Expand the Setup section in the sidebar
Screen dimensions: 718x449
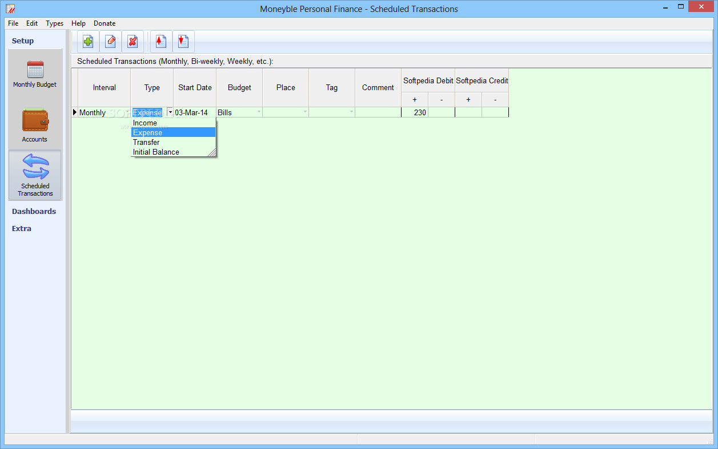click(23, 41)
